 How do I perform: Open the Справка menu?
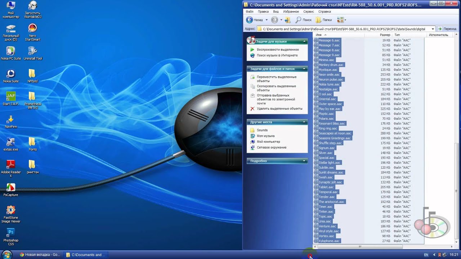tap(325, 12)
